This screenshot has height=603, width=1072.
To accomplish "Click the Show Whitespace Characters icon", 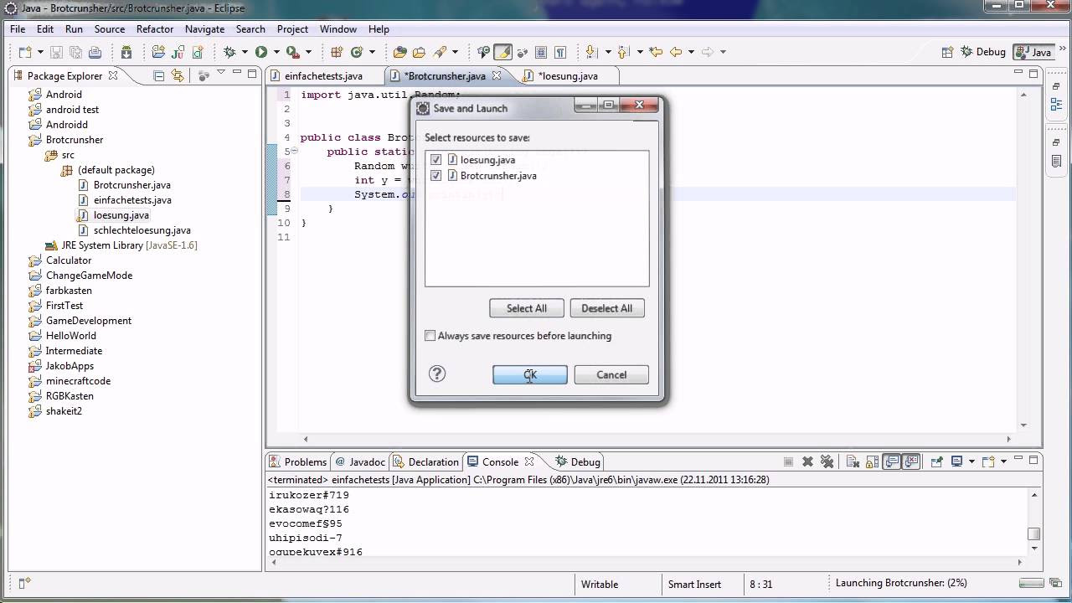I will [560, 52].
